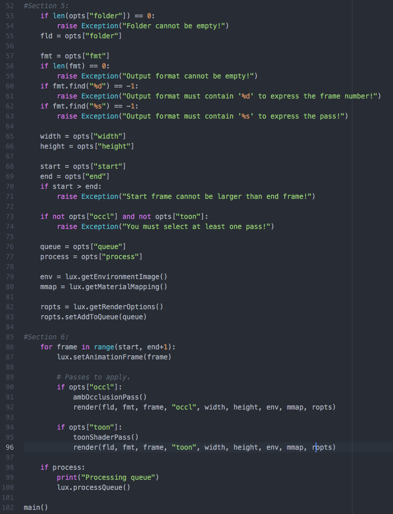Place cursor on 'fld = opts["folder"]' line
393x514 pixels.
[x=81, y=36]
